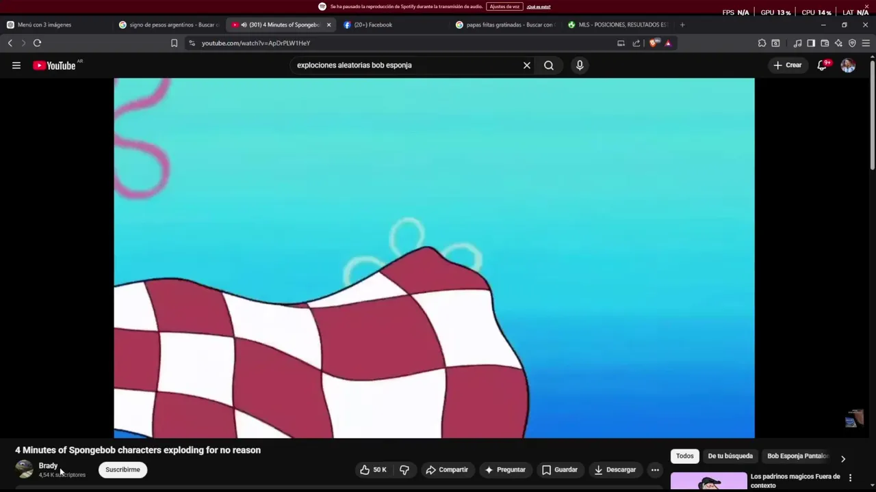Screen dimensions: 876x492
Task: Open more actions three-dot menu under video
Action: pos(655,469)
